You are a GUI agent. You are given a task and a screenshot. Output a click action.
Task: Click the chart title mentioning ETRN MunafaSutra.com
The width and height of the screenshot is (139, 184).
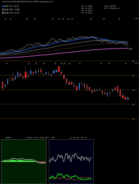coord(28,2)
